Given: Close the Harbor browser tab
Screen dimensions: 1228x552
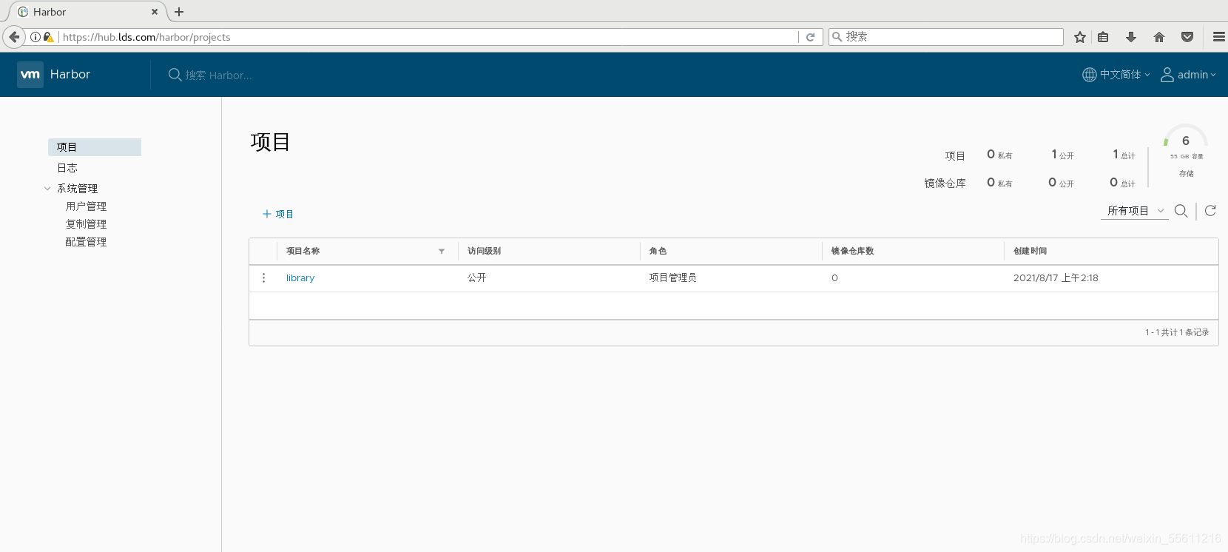Looking at the screenshot, I should 155,12.
